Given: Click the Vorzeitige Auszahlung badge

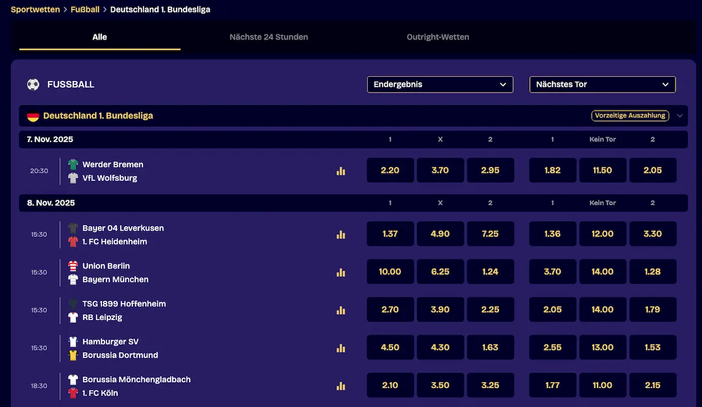Looking at the screenshot, I should tap(630, 115).
